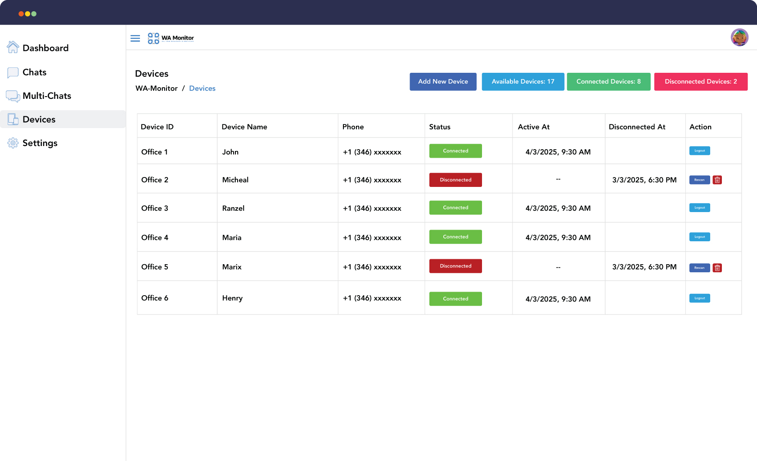
Task: Rescan the Office 2 device
Action: [x=699, y=180]
